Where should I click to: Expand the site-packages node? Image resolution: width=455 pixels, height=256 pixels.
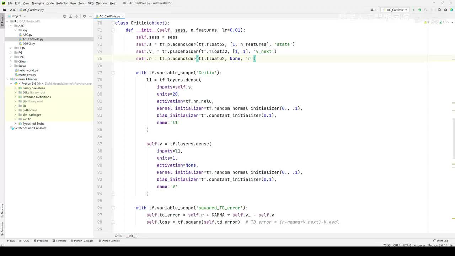point(15,115)
